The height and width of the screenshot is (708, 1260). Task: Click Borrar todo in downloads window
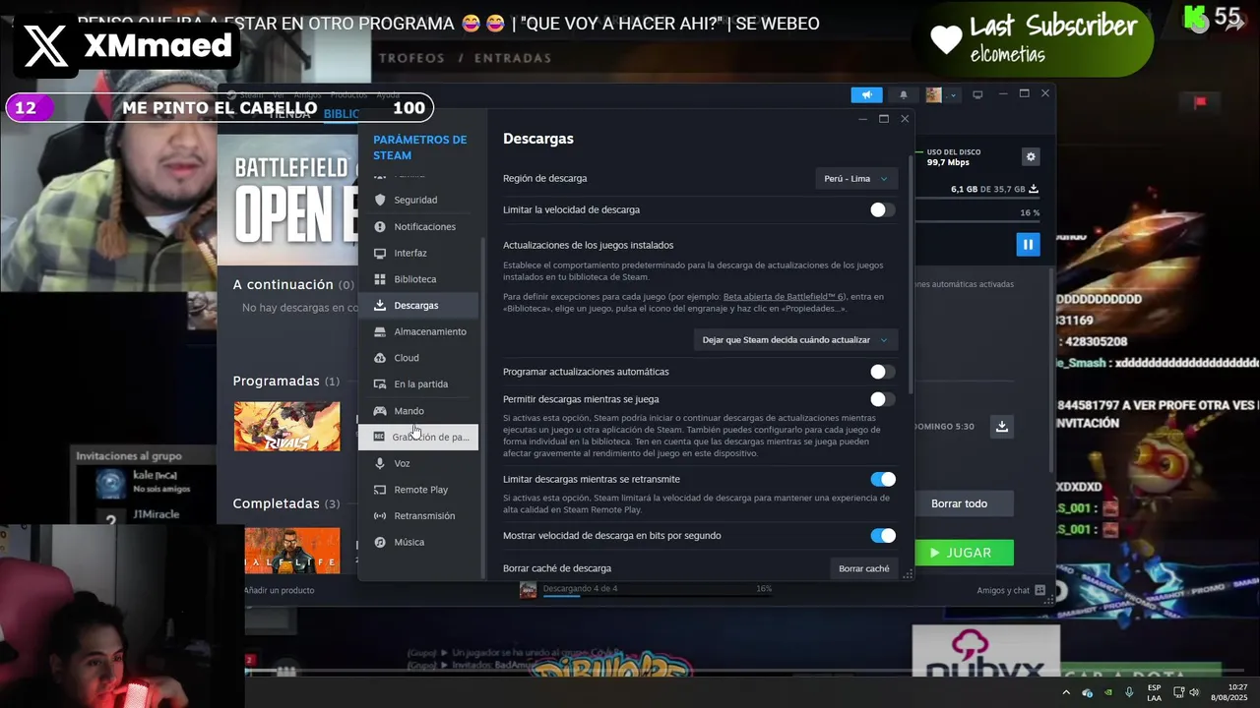tap(959, 503)
